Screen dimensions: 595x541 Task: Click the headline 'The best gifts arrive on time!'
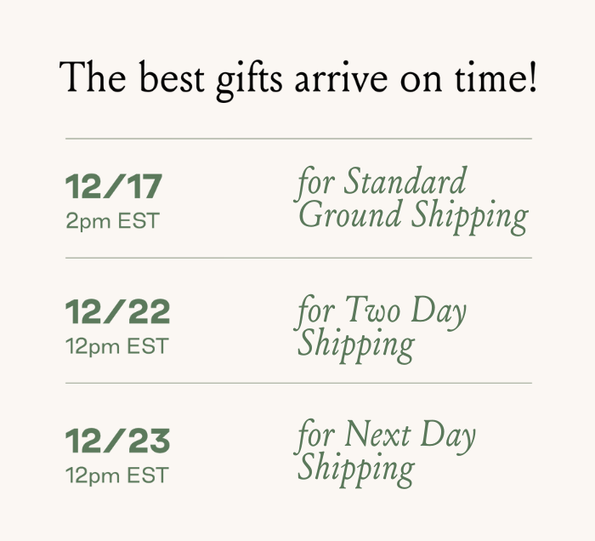click(x=298, y=77)
